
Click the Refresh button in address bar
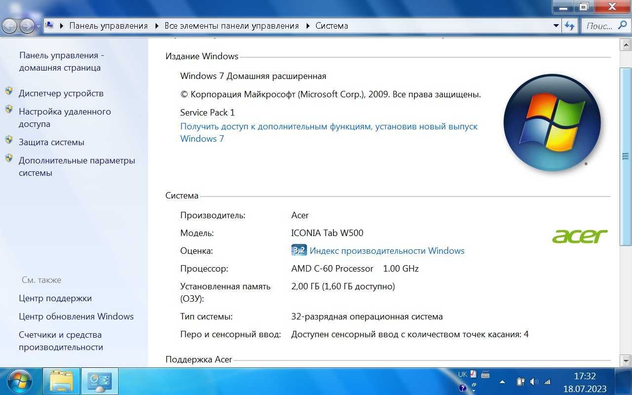click(570, 26)
